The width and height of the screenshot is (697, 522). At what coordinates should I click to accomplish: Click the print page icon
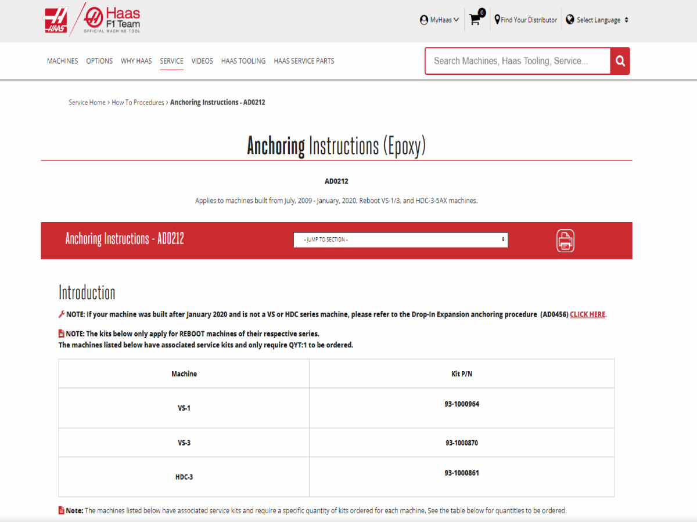[565, 241]
